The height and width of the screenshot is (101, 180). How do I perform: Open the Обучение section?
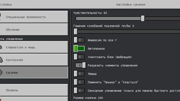coord(34,29)
